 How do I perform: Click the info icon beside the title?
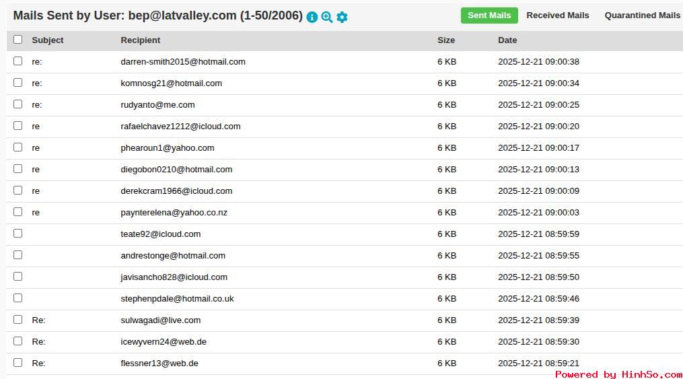[312, 17]
